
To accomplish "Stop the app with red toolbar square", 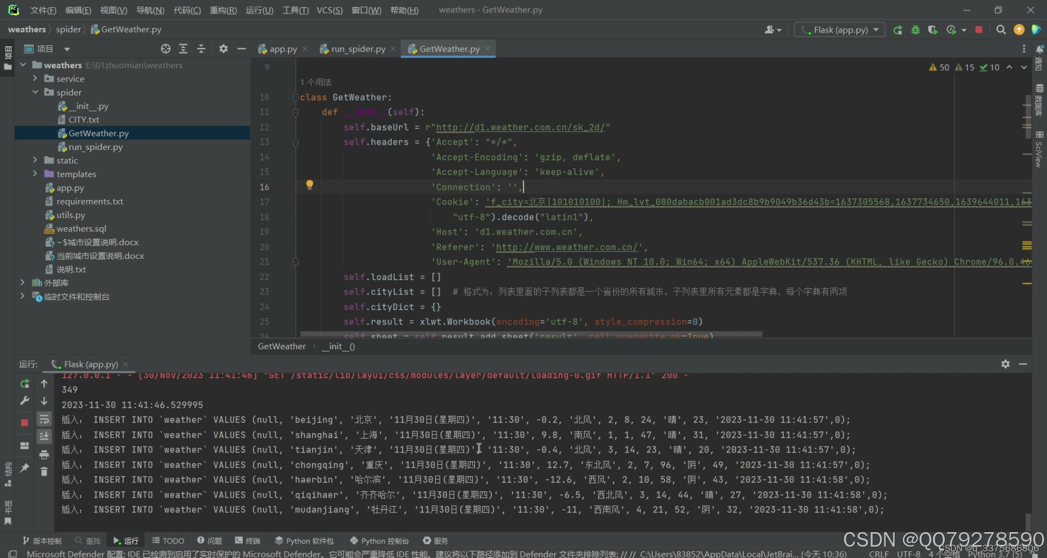I will point(979,30).
